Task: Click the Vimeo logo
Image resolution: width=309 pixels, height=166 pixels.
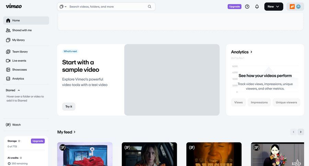Action: tap(14, 6)
